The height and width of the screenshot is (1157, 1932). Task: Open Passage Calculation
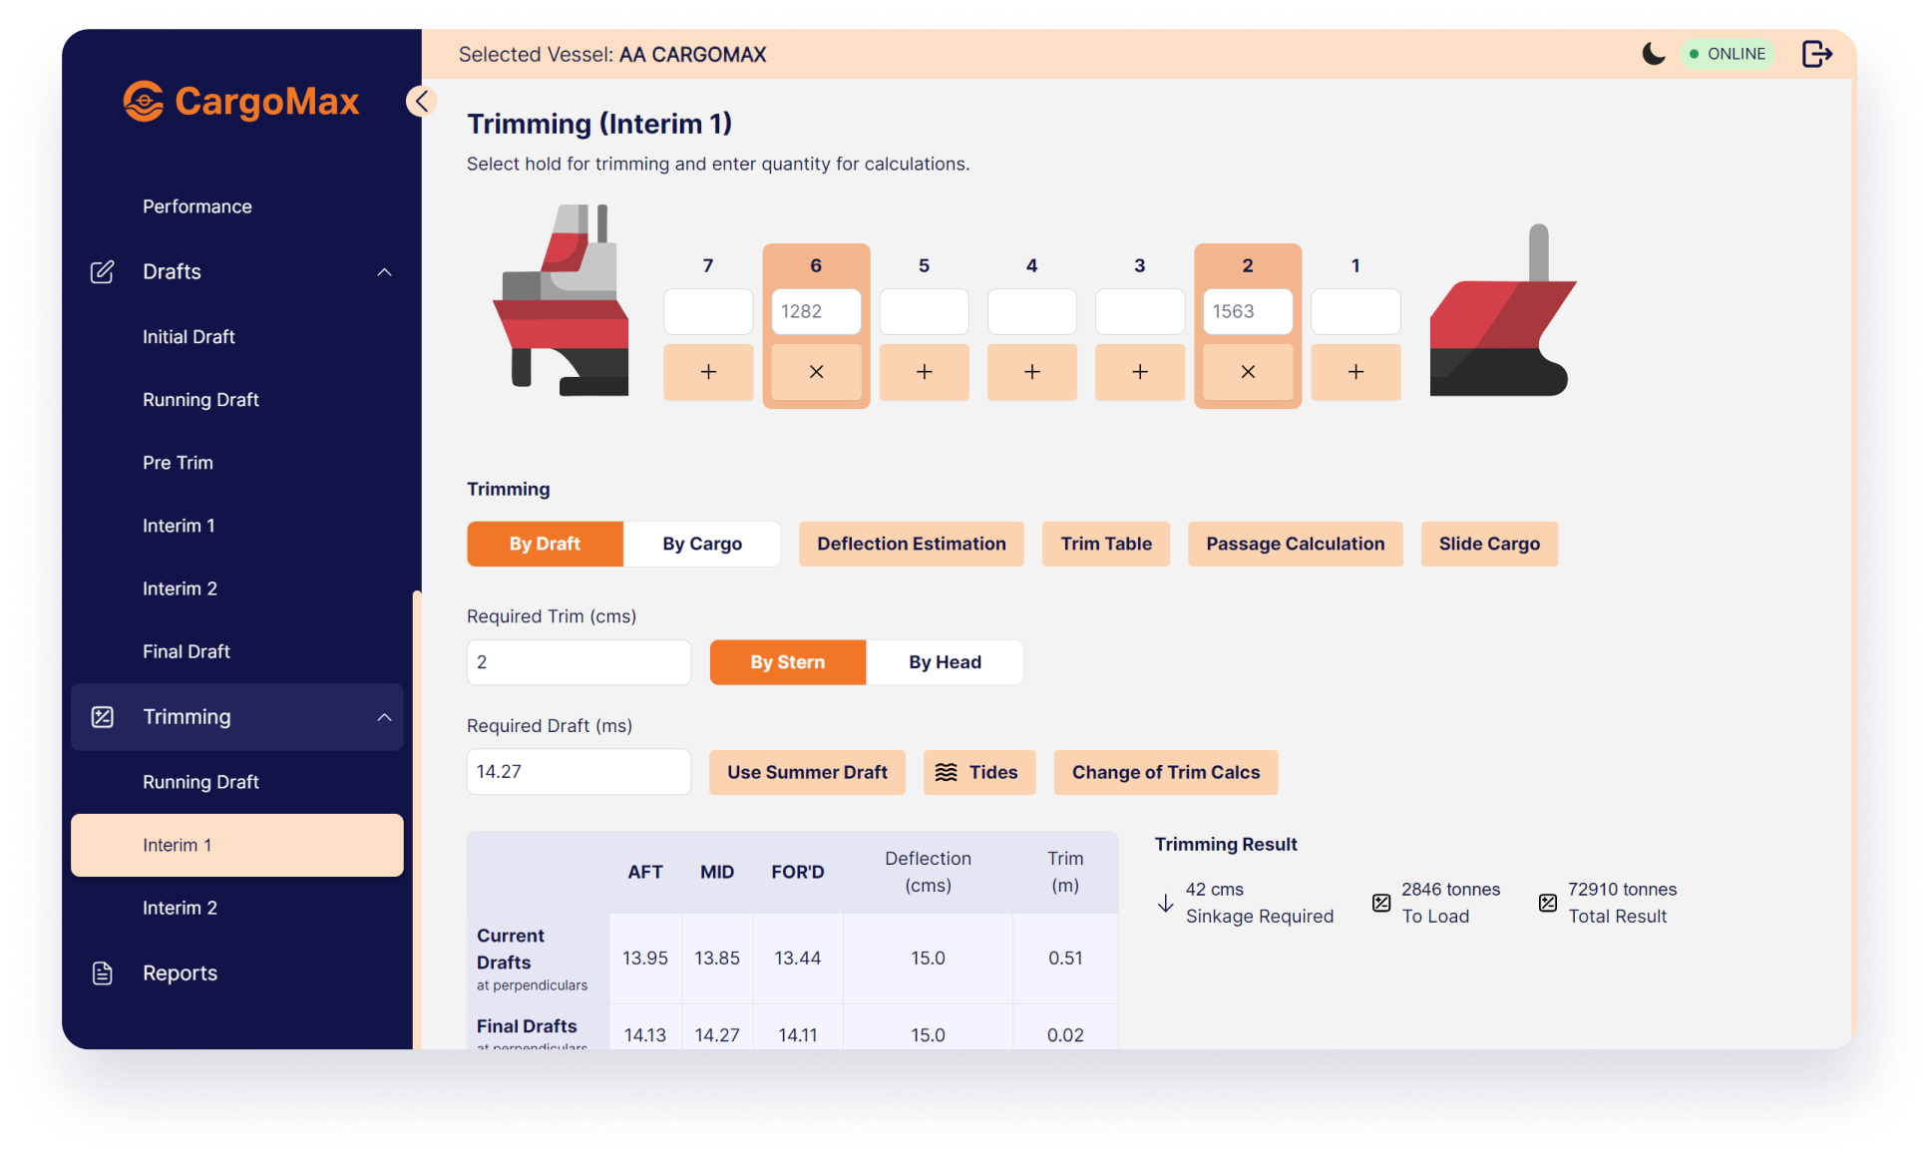tap(1296, 544)
